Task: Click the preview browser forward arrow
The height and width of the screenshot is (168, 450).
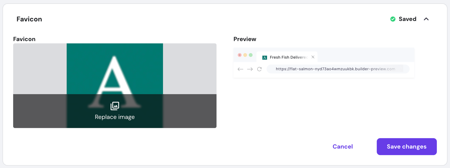Action: (x=250, y=69)
